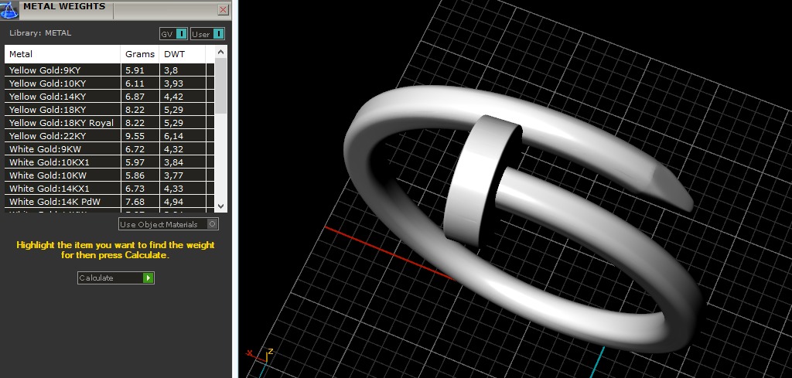The width and height of the screenshot is (792, 378).
Task: Select the White Gold:9KW row
Action: 110,149
